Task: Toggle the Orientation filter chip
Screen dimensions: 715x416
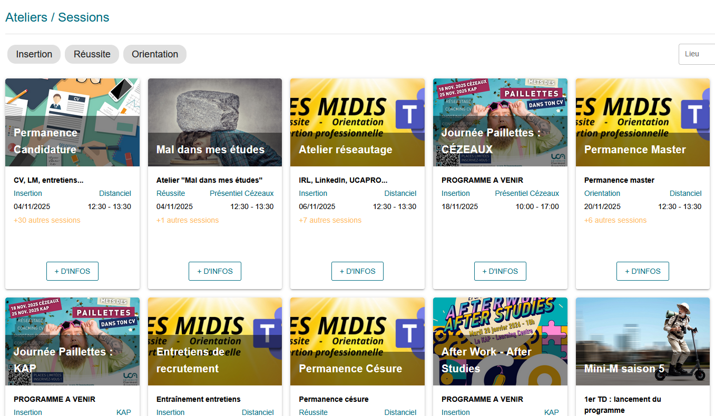Action: (155, 54)
